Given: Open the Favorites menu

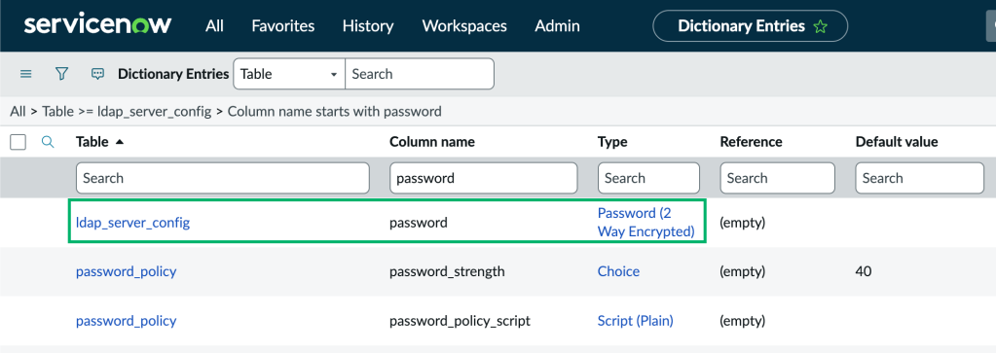Looking at the screenshot, I should pyautogui.click(x=282, y=26).
